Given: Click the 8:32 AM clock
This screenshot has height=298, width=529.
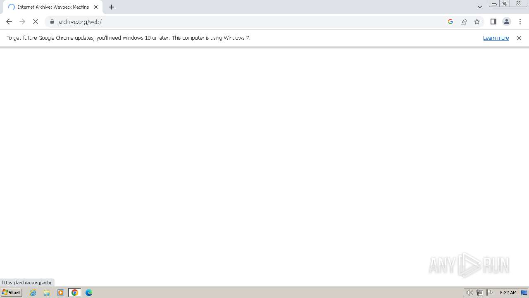Looking at the screenshot, I should (x=508, y=293).
